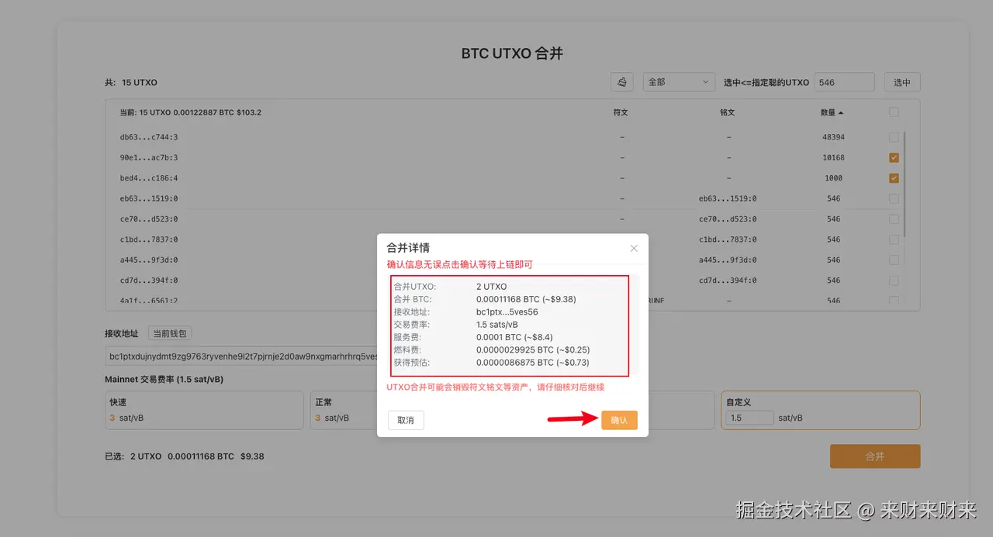993x537 pixels.
Task: Confirm the merge by clicking 确认
Action: click(x=618, y=419)
